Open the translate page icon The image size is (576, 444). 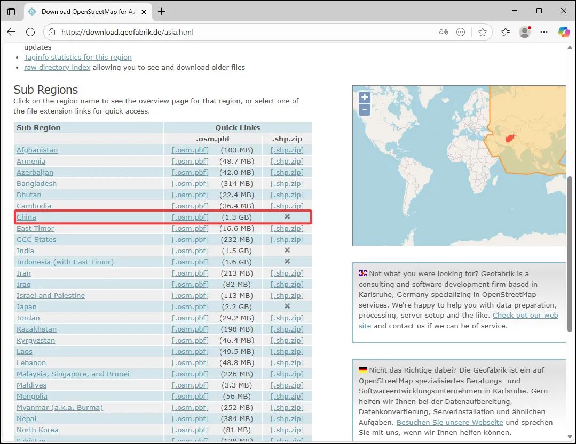point(444,32)
